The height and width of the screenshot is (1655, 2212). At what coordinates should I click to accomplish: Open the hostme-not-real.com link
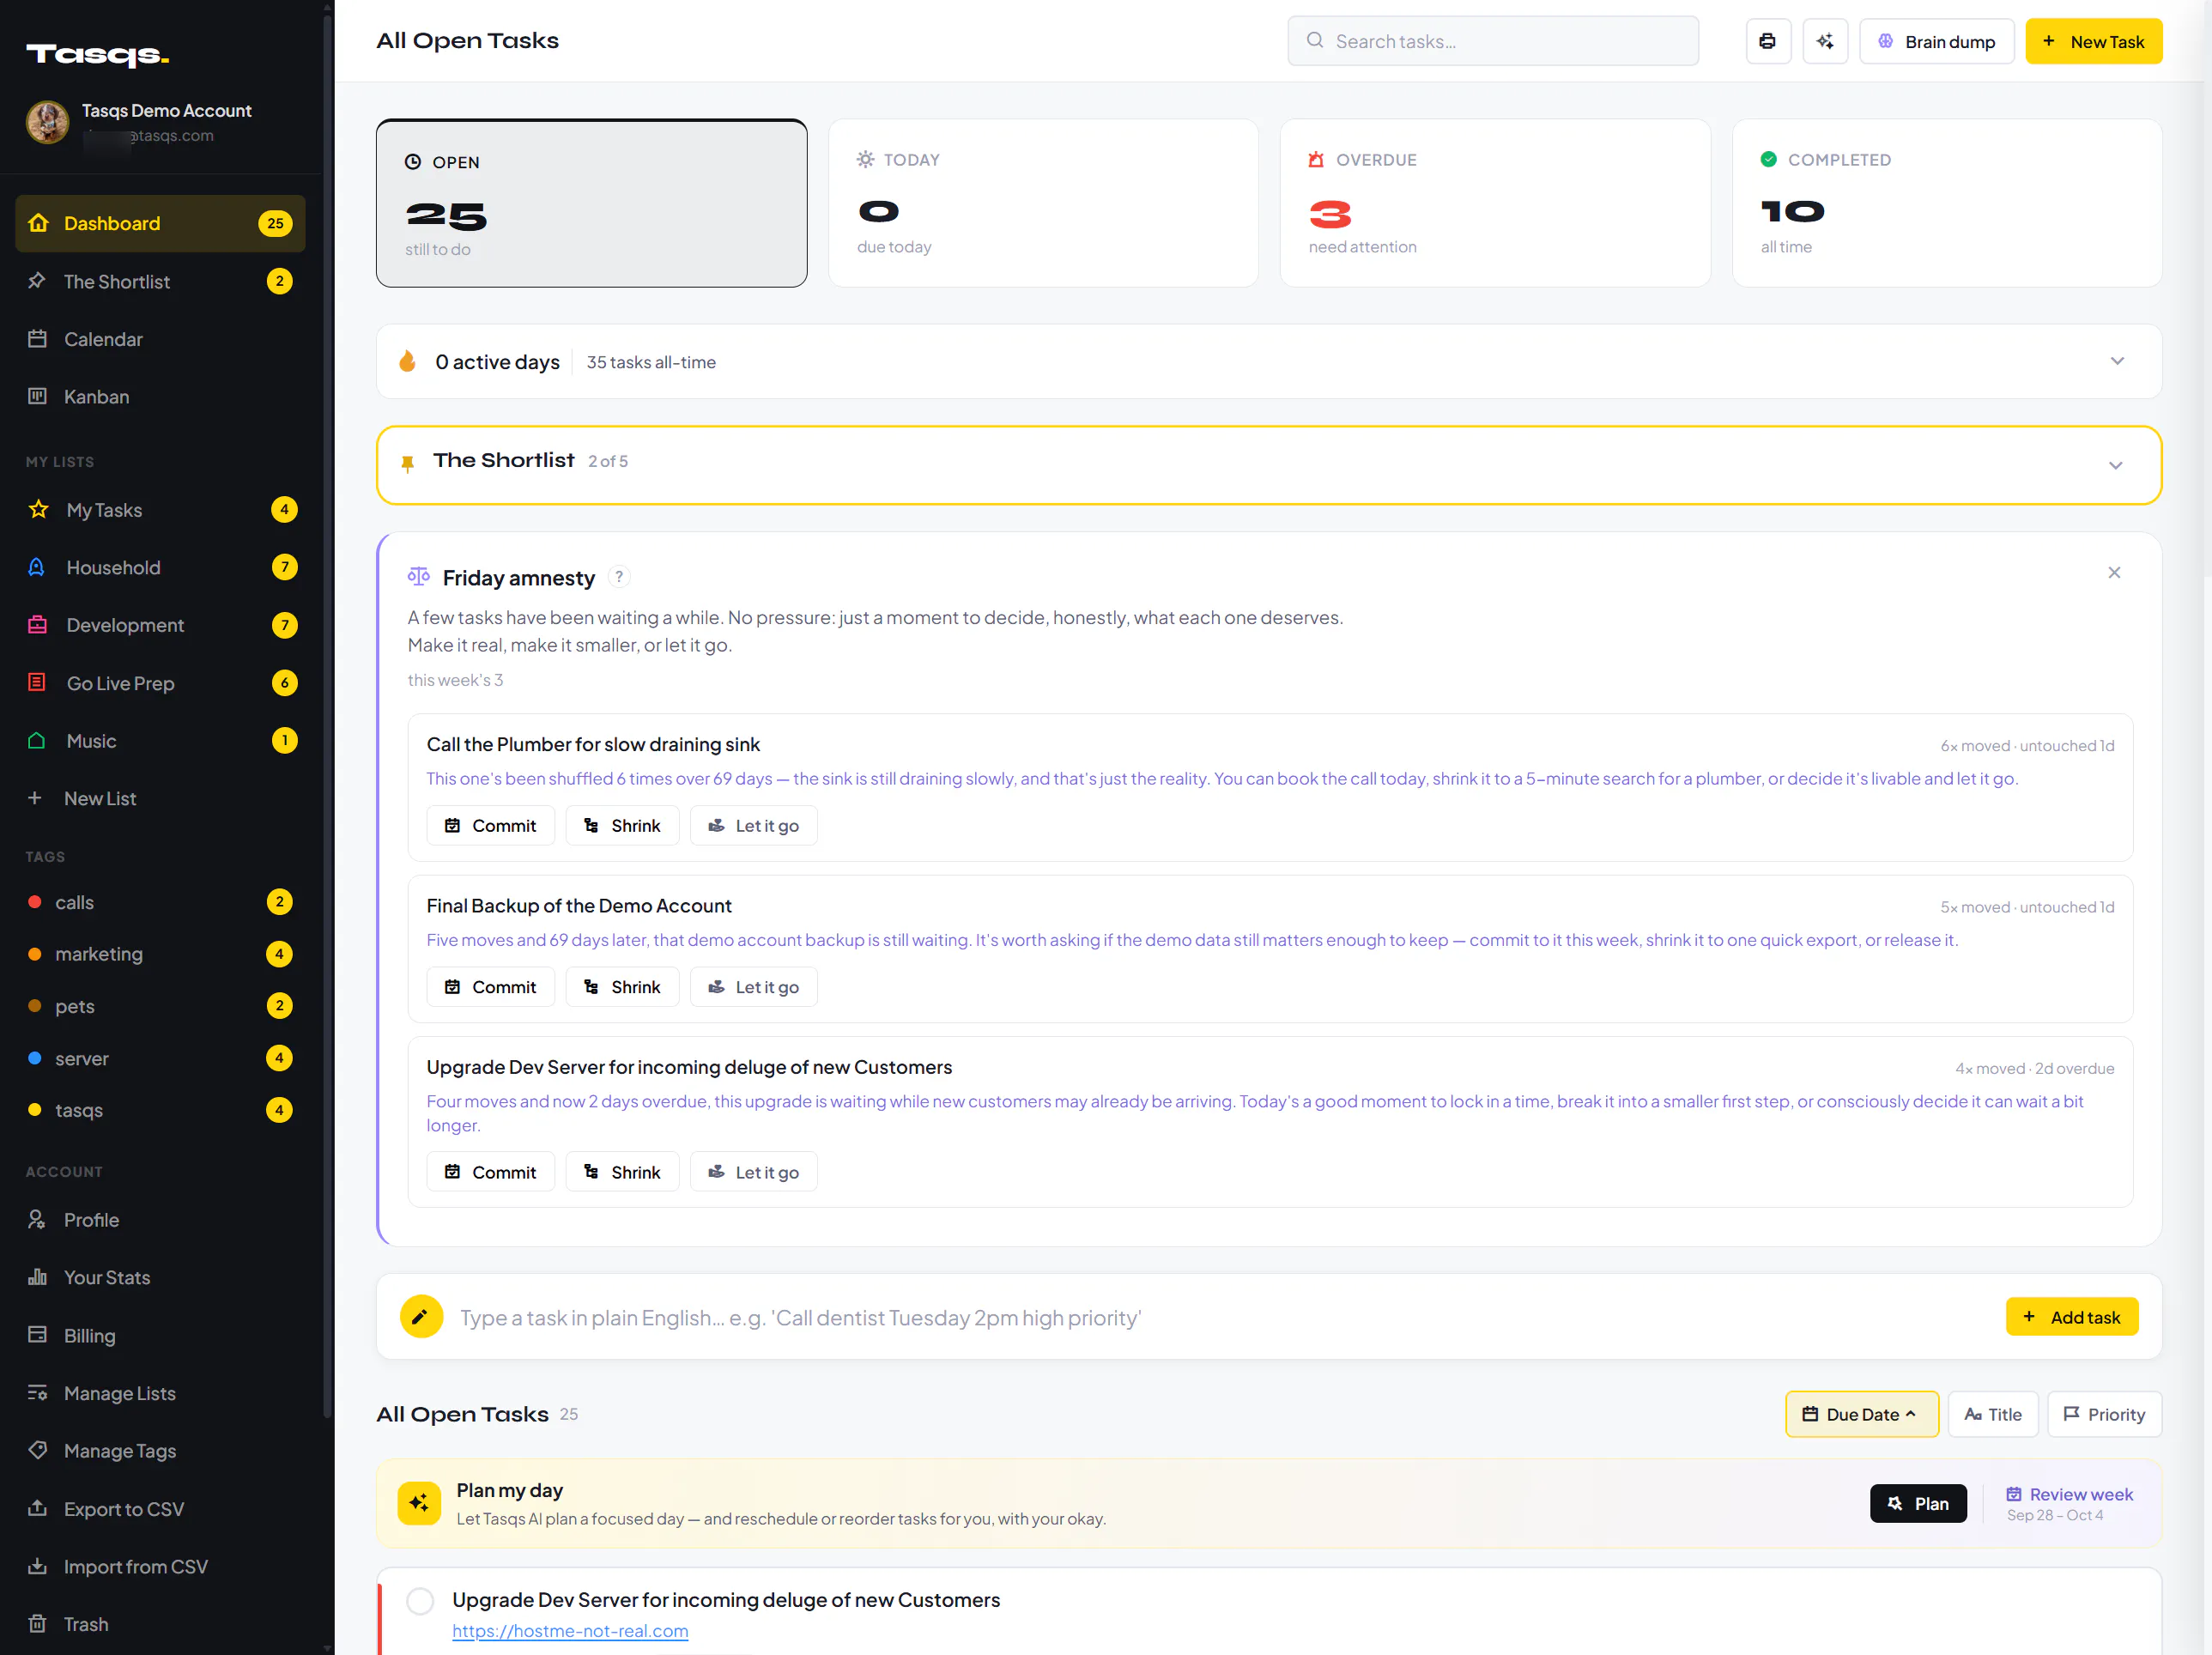coord(570,1630)
